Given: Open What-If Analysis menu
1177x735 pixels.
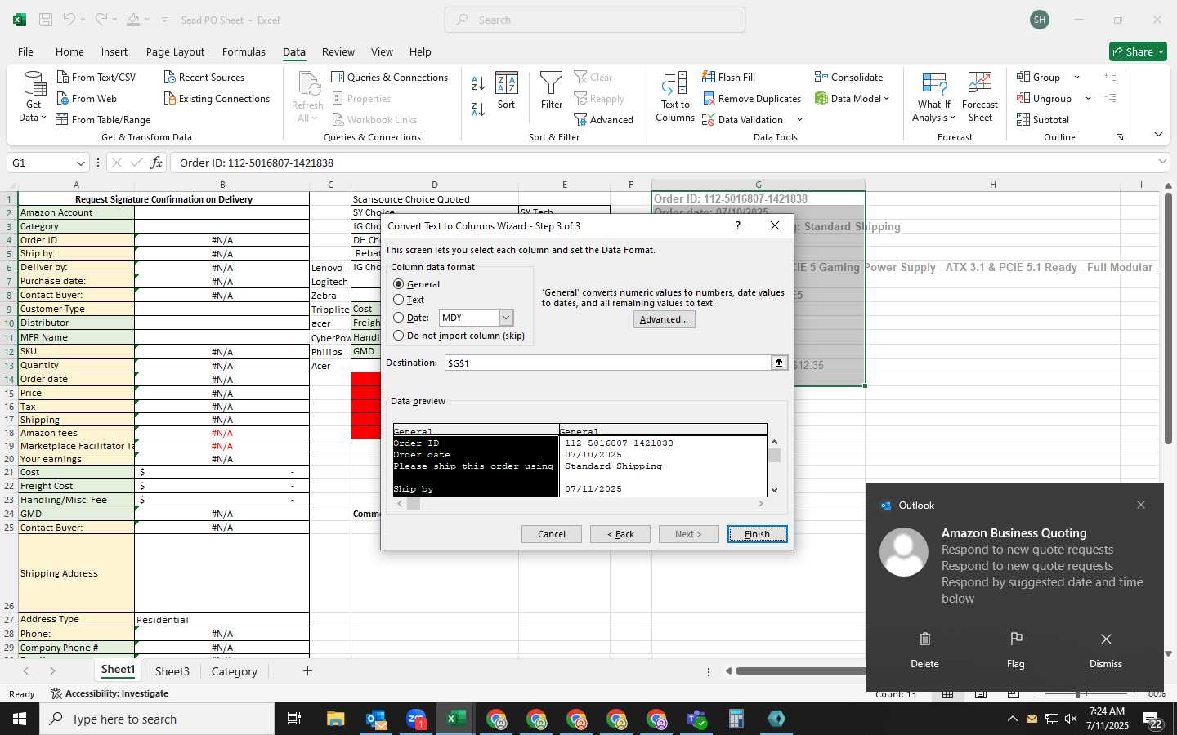Looking at the screenshot, I should click(x=934, y=97).
